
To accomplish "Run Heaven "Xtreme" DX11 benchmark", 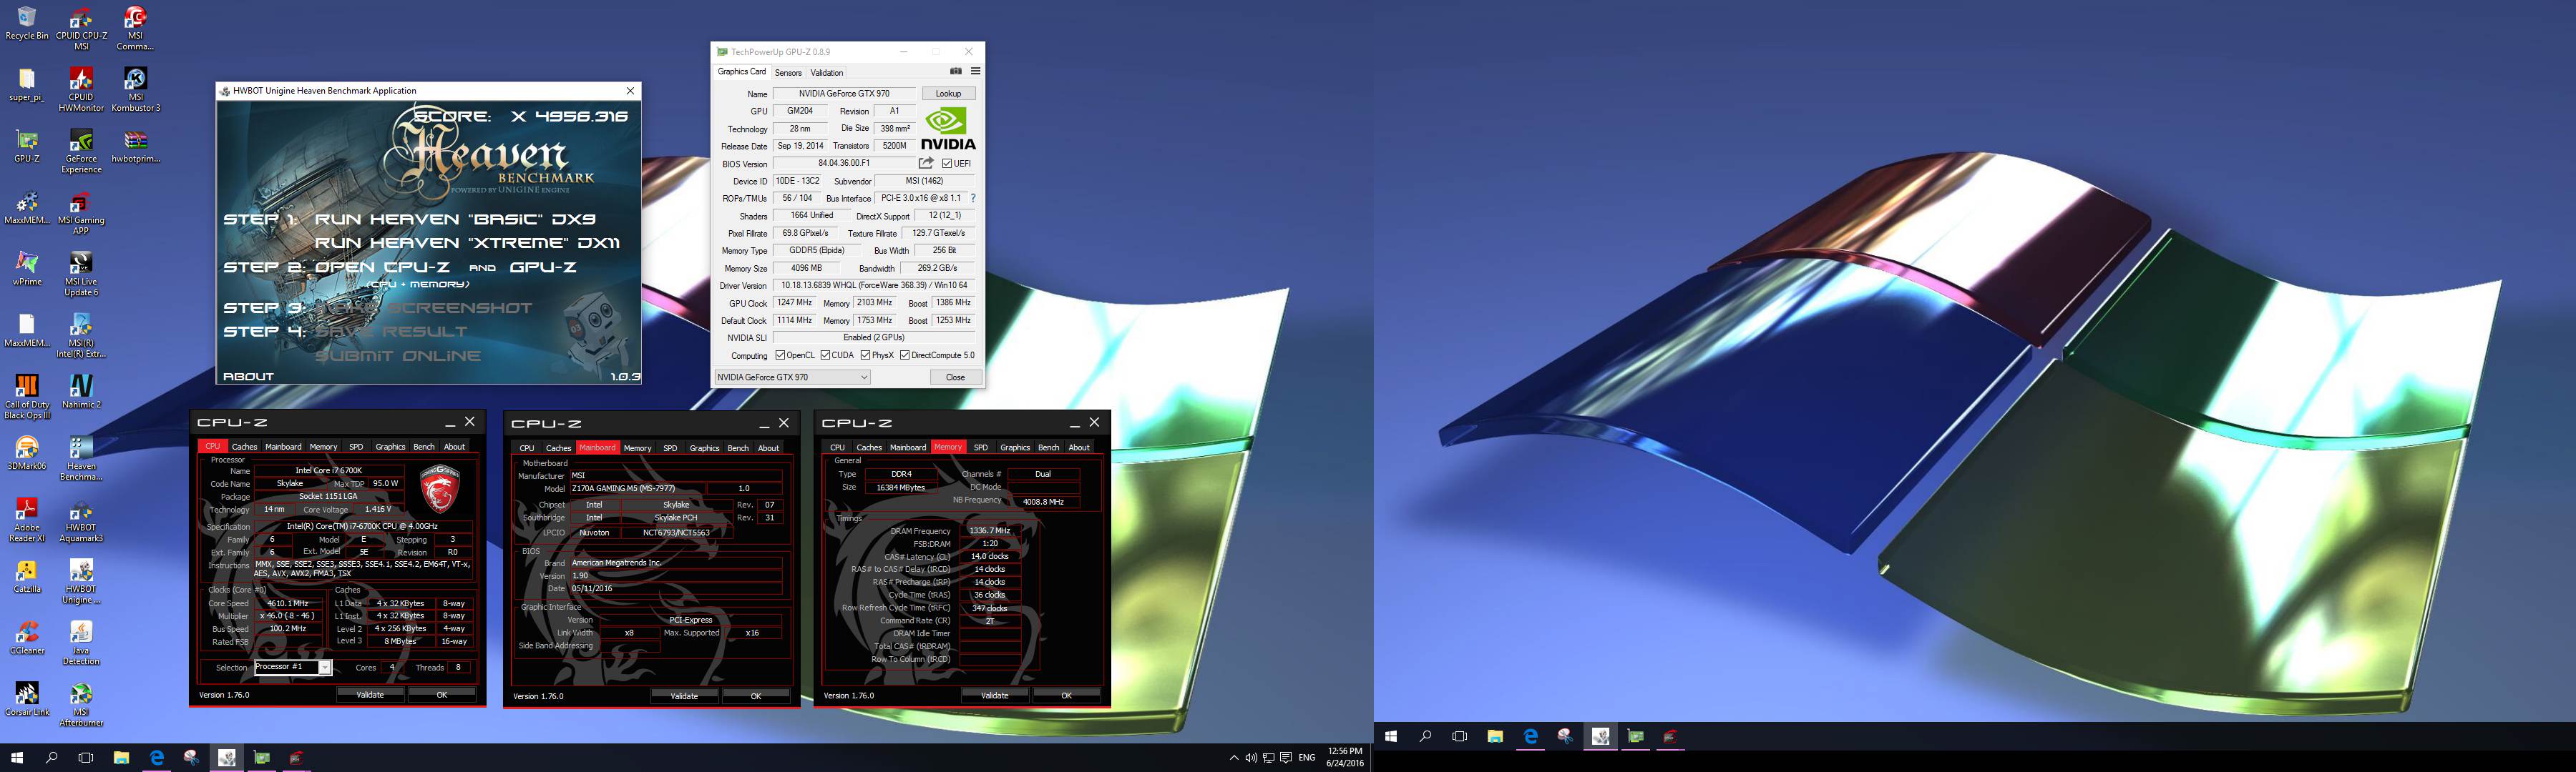I will click(x=468, y=243).
